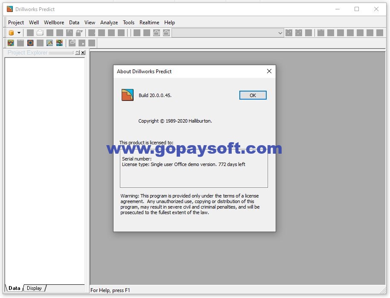Switch to the Data tab
Viewport: 390px width, 298px height.
(14, 288)
